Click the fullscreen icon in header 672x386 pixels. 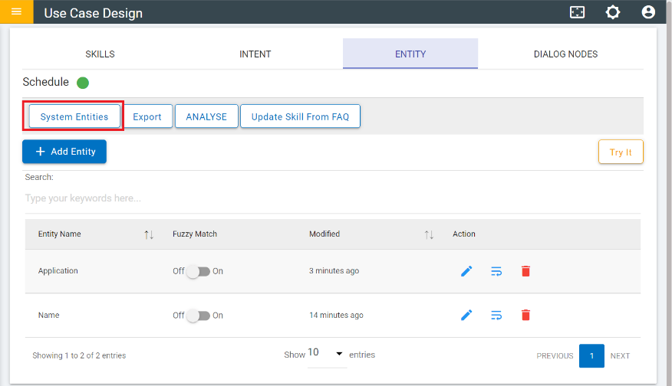click(x=577, y=12)
